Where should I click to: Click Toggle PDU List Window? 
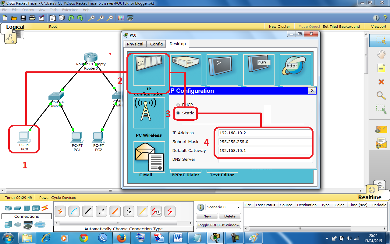(218, 225)
